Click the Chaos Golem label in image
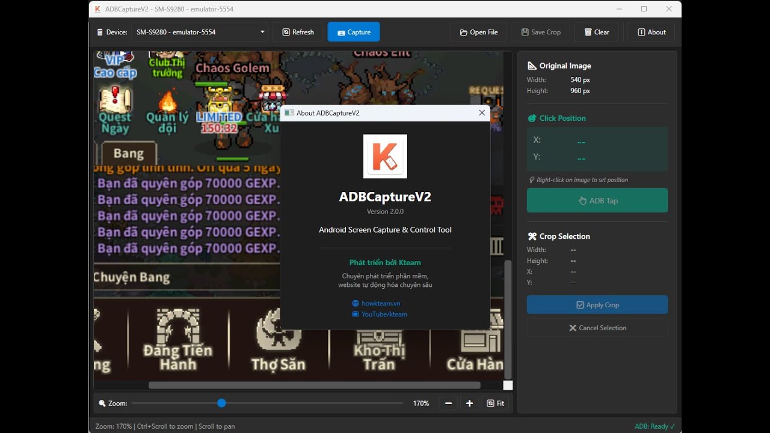This screenshot has height=433, width=770. pos(232,68)
